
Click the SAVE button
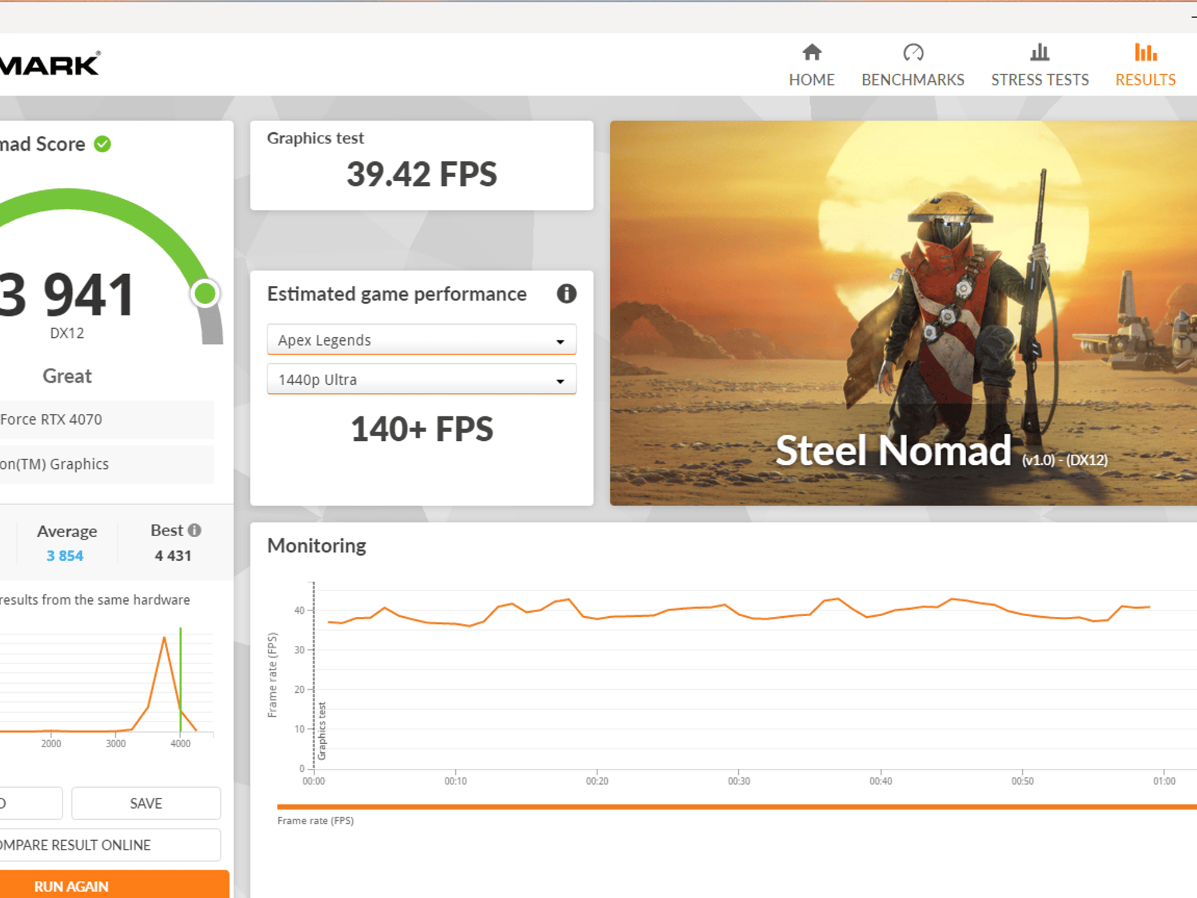point(146,803)
